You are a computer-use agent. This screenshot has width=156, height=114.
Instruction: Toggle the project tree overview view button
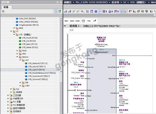click(x=56, y=11)
